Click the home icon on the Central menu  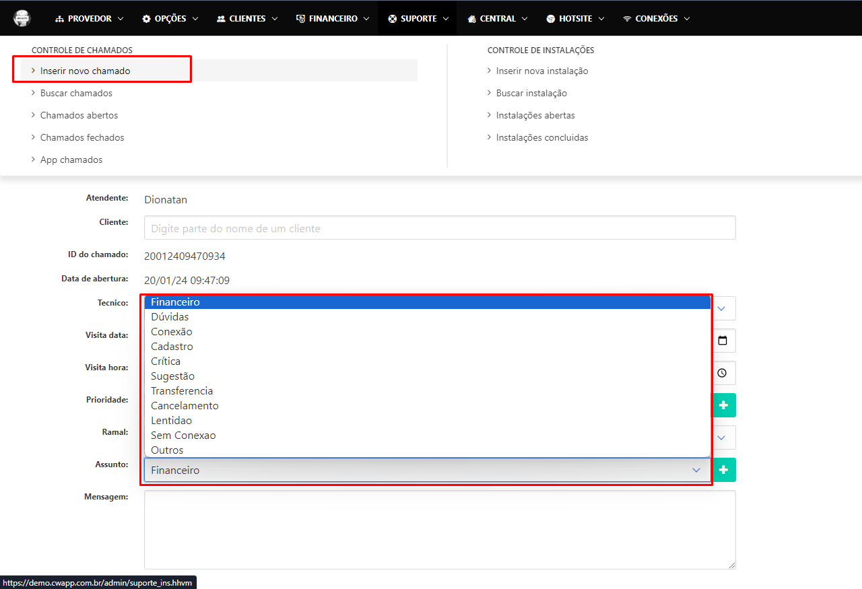pyautogui.click(x=472, y=18)
